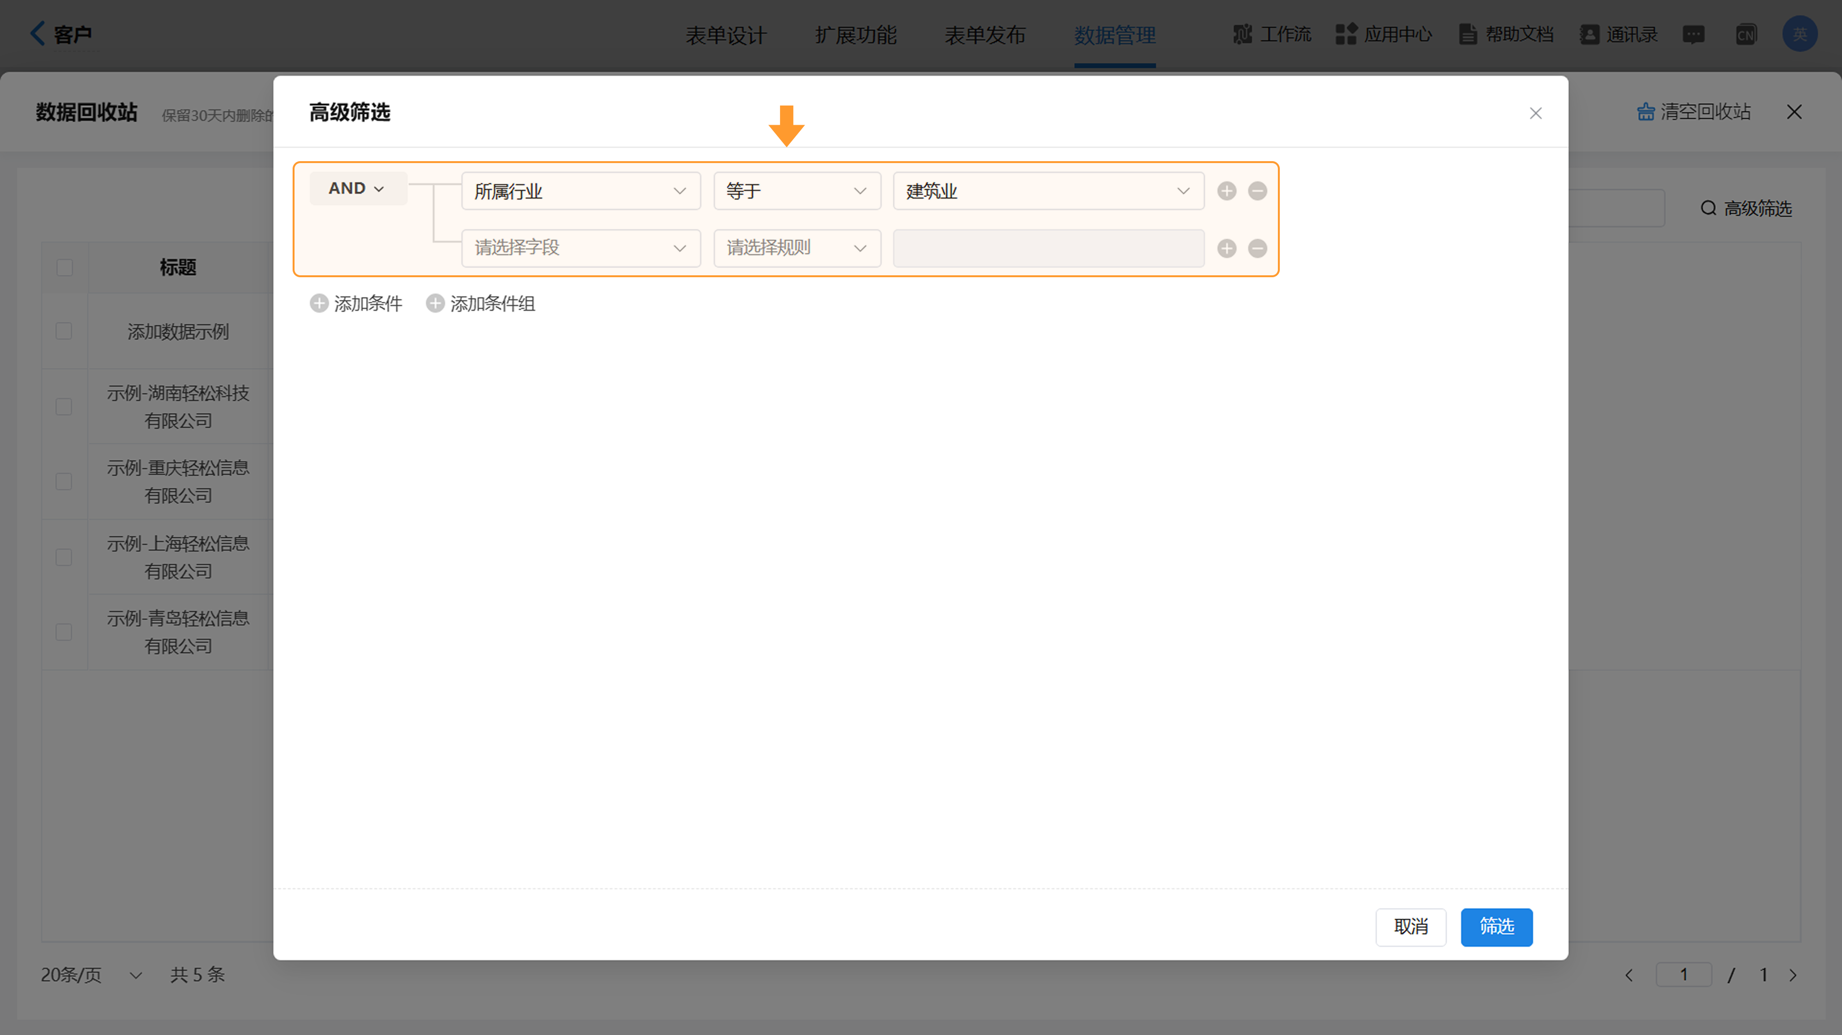1842x1035 pixels.
Task: Check the 示例-湖南轻松科技有限公司 row checkbox
Action: [64, 406]
